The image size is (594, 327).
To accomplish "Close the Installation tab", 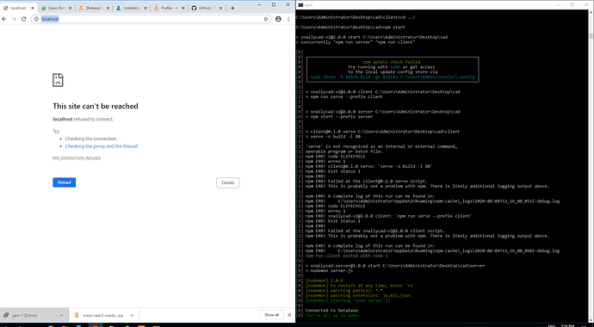I will (x=145, y=8).
